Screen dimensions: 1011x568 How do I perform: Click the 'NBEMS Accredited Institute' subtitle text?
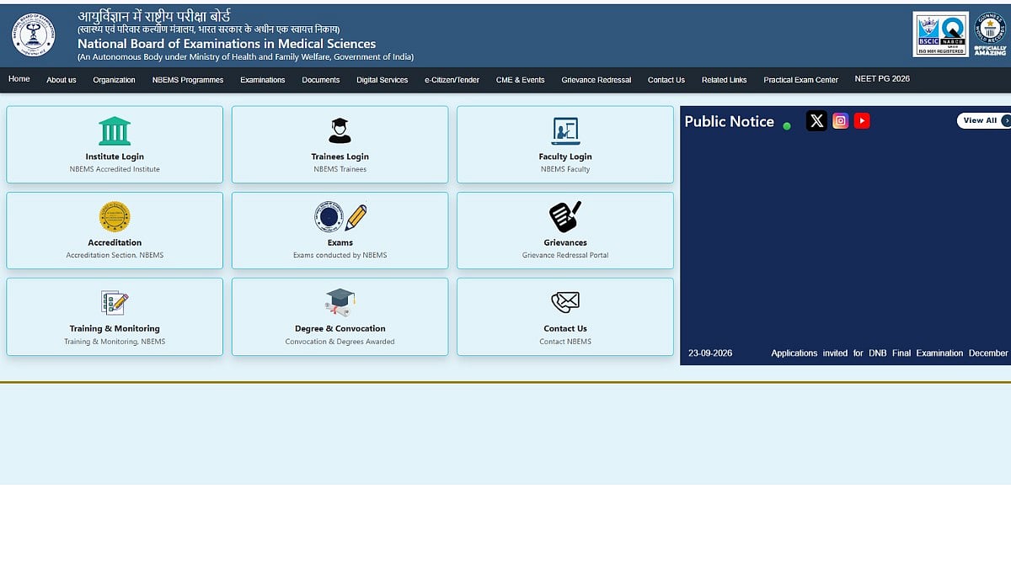115,169
